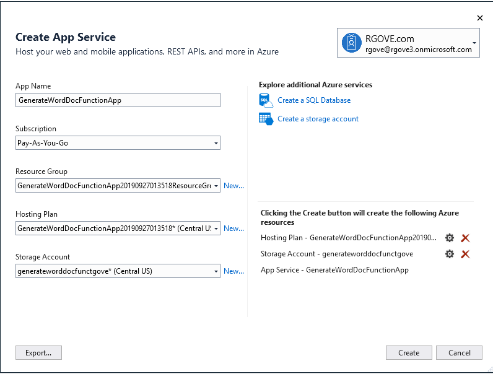Click New... next to Hosting Plan
The width and height of the screenshot is (493, 374).
233,228
